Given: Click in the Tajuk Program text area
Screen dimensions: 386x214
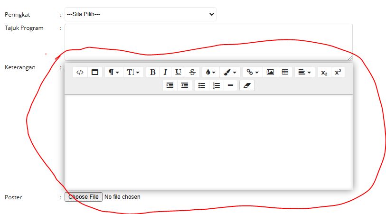Looking at the screenshot, I should (208, 42).
